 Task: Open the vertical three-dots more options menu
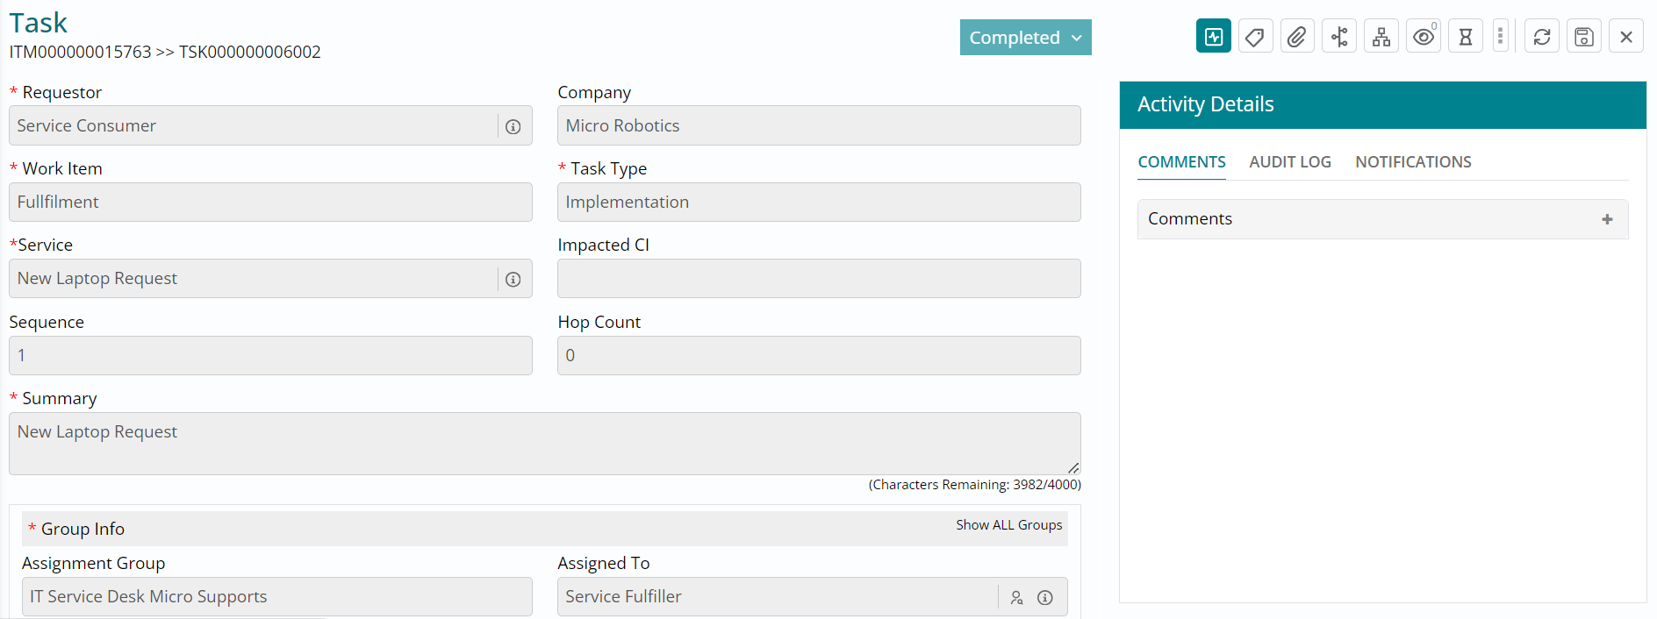pyautogui.click(x=1501, y=37)
